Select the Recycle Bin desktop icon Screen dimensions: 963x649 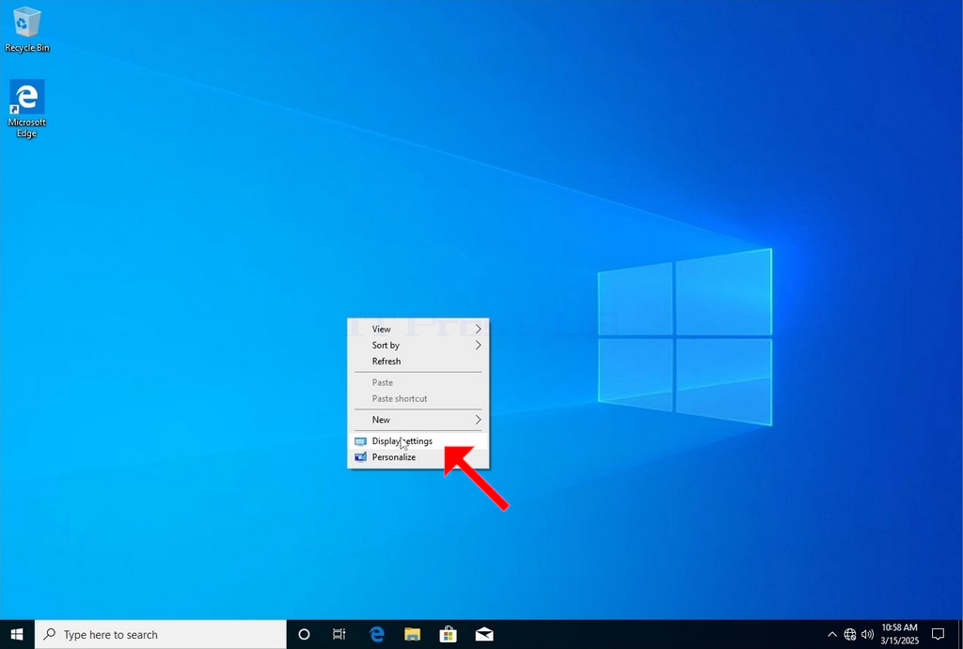26,29
